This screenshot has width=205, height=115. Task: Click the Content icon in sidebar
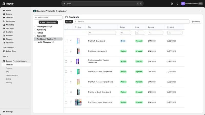click(4, 32)
